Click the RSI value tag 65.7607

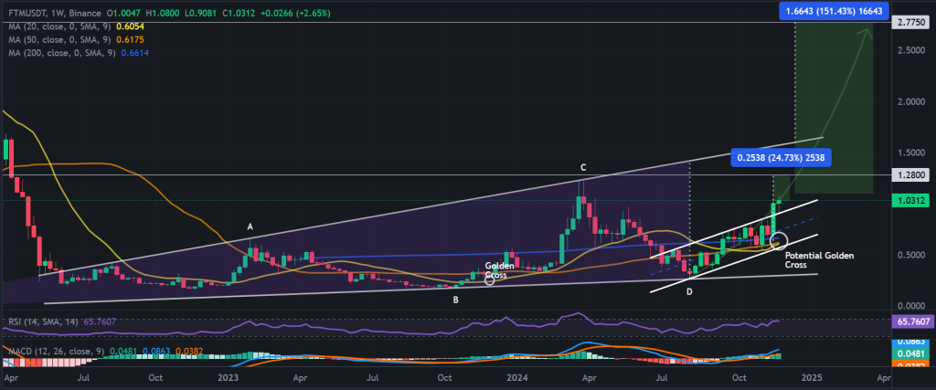[x=911, y=322]
